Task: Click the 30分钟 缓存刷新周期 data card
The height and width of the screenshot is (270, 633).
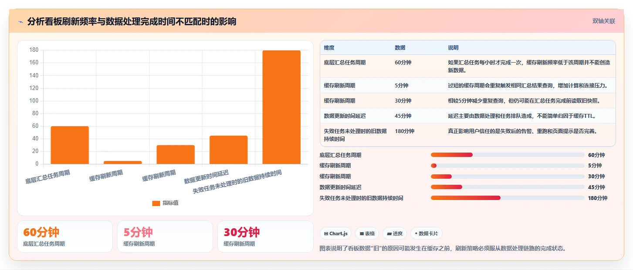Action: (x=265, y=237)
